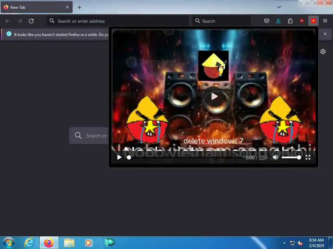Viewport: 333px width, 249px height.
Task: Adjust the video volume slider
Action: coord(291,157)
